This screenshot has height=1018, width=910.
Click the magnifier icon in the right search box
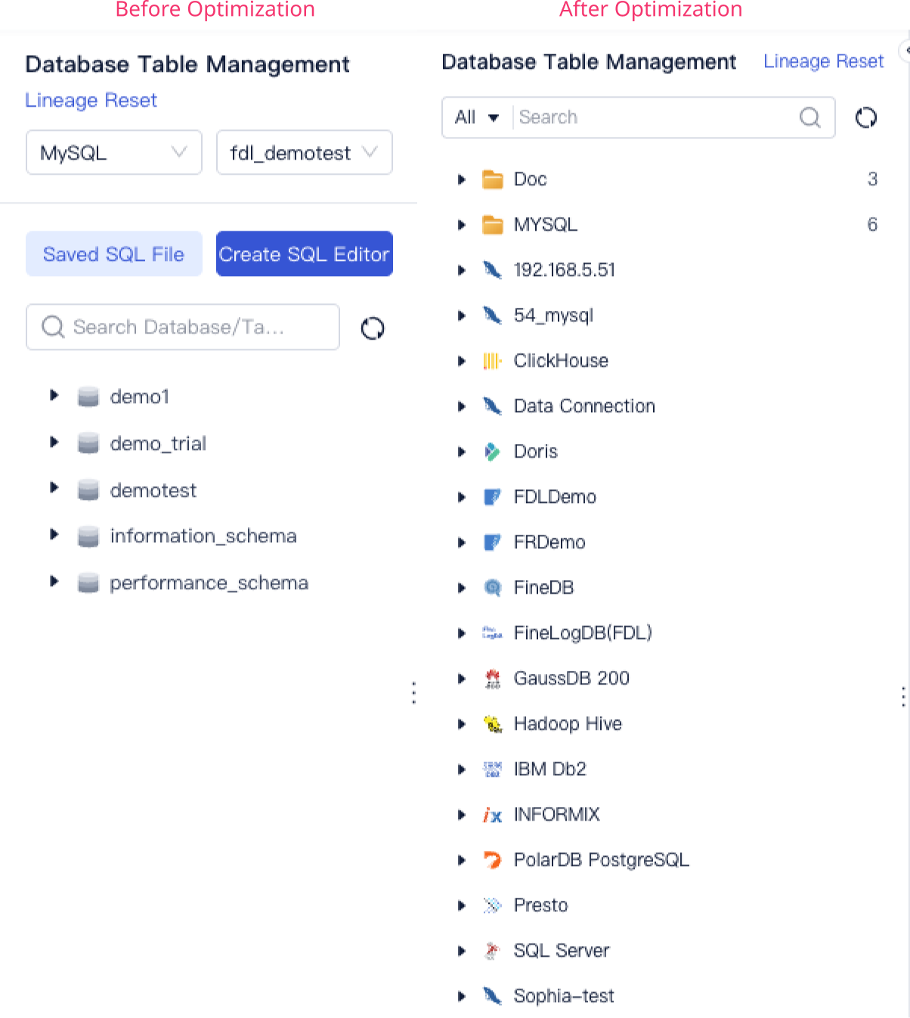(x=810, y=117)
